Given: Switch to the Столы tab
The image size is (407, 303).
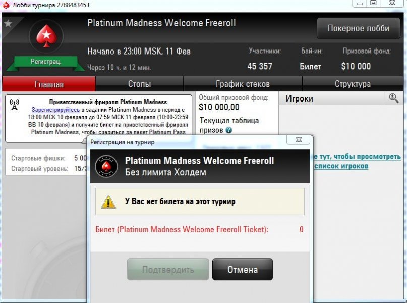Looking at the screenshot, I should click(x=140, y=84).
